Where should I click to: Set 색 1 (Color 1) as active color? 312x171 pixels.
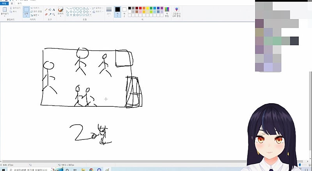[x=118, y=11]
